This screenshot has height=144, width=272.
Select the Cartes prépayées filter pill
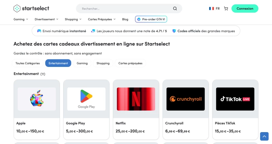tap(131, 63)
